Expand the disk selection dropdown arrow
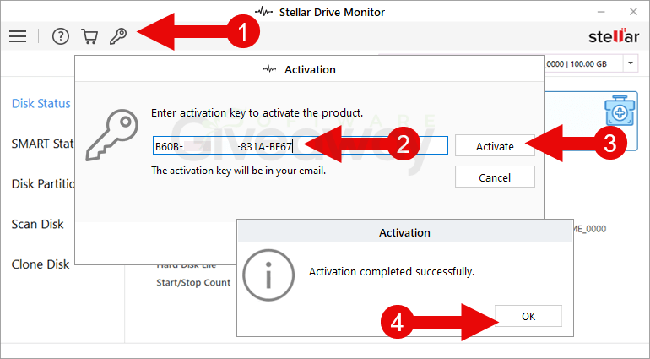The width and height of the screenshot is (650, 359). coord(630,63)
